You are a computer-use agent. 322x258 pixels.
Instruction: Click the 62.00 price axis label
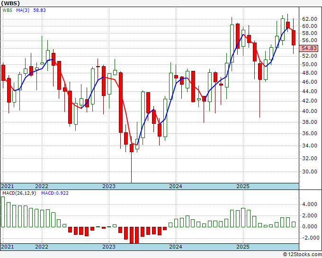click(x=310, y=19)
